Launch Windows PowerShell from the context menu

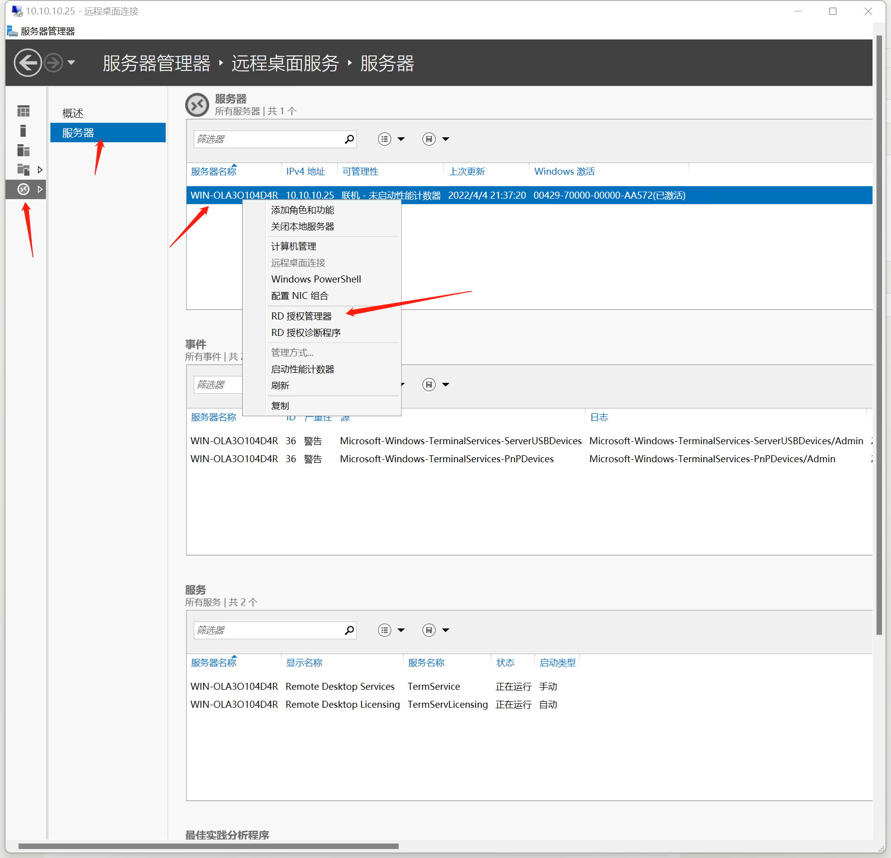[x=316, y=280]
